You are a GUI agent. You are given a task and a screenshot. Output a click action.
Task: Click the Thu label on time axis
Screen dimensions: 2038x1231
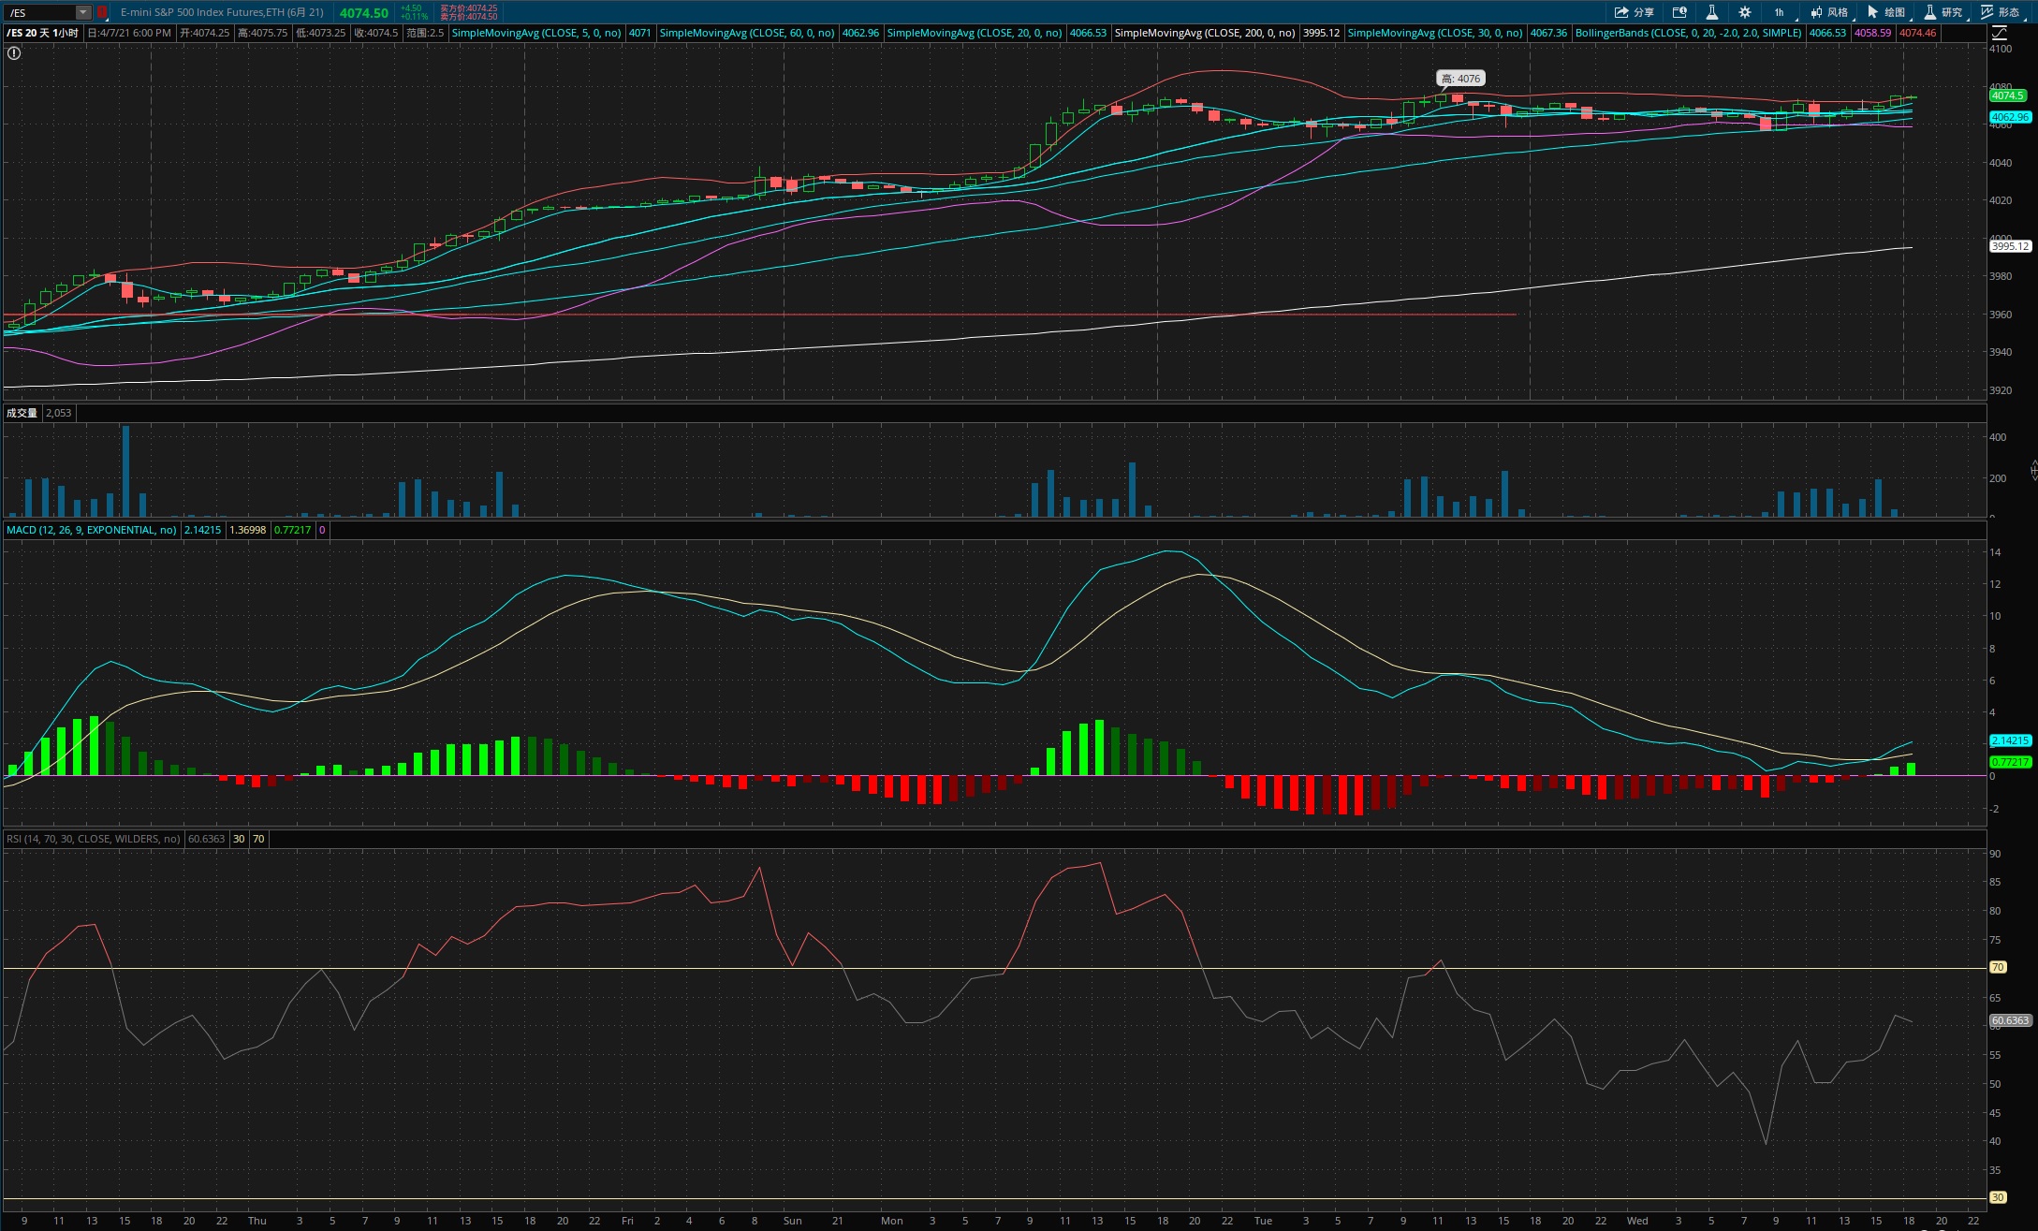coord(257,1221)
